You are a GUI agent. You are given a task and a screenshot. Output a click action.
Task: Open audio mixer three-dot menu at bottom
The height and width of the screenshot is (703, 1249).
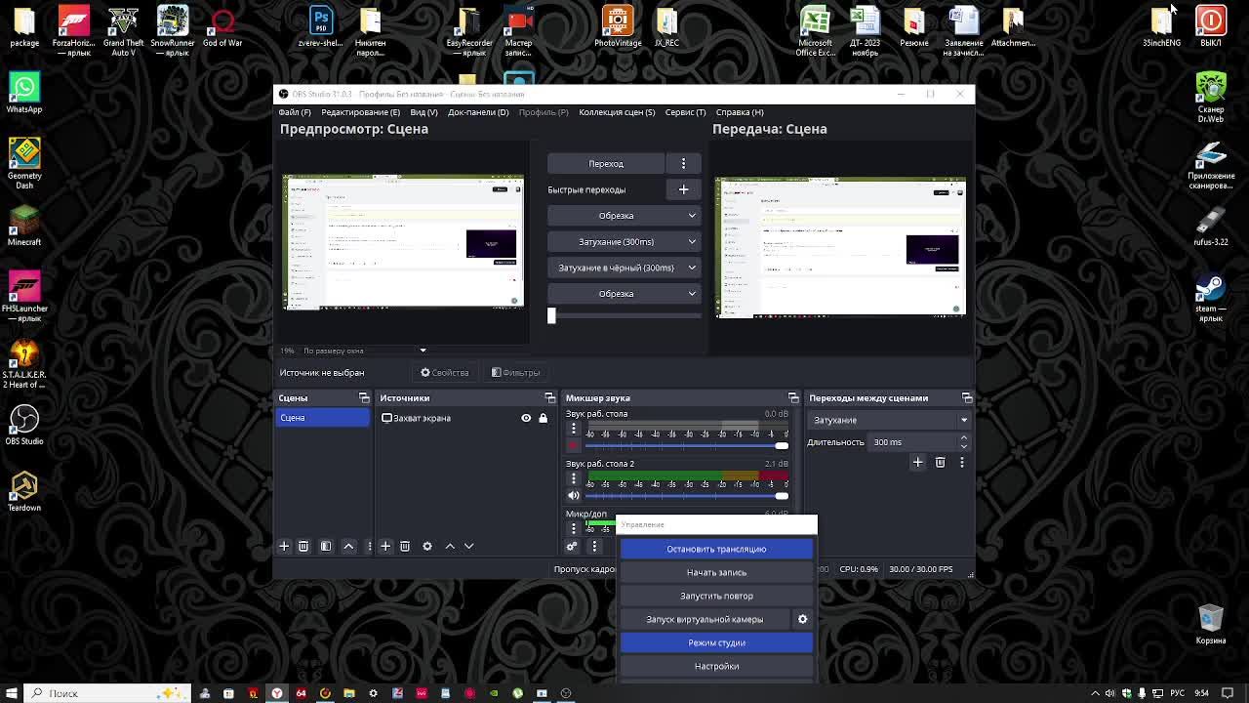(594, 546)
